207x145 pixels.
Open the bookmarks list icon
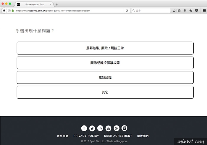tap(179, 11)
